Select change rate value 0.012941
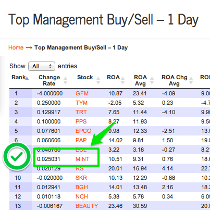This screenshot has width=210, height=210. [x=48, y=187]
